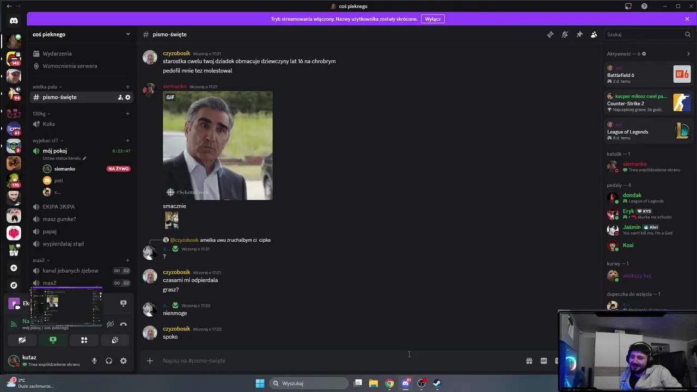Open the Schitt's Creek GIF

pyautogui.click(x=218, y=145)
